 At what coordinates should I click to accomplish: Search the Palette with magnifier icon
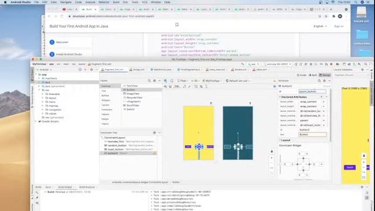point(149,81)
